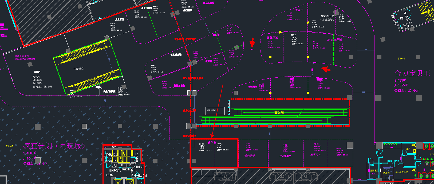Click the 魔萌童装 shop label
The height and width of the screenshot is (184, 434).
click(x=272, y=38)
